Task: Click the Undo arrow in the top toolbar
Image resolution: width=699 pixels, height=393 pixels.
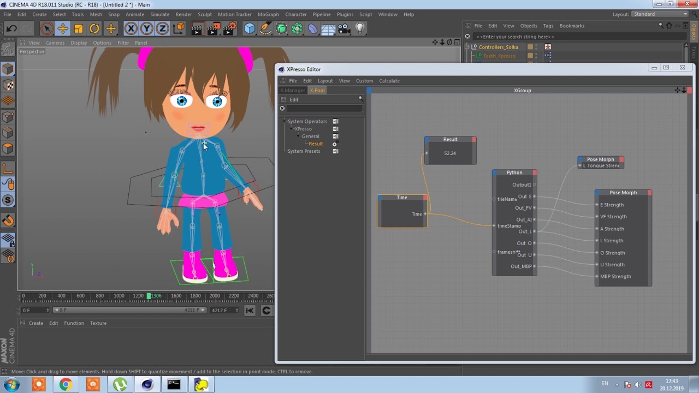Action: pyautogui.click(x=11, y=28)
